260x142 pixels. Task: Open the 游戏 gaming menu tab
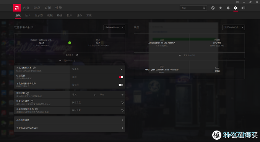[x=37, y=8]
